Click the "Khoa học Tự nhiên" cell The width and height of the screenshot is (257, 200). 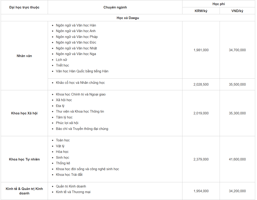point(24,159)
